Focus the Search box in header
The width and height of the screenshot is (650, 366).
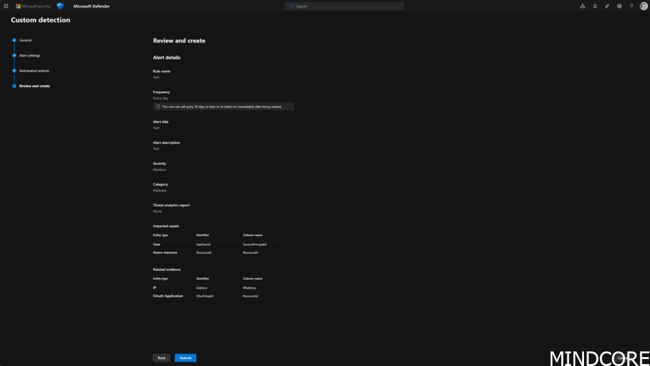[x=345, y=6]
